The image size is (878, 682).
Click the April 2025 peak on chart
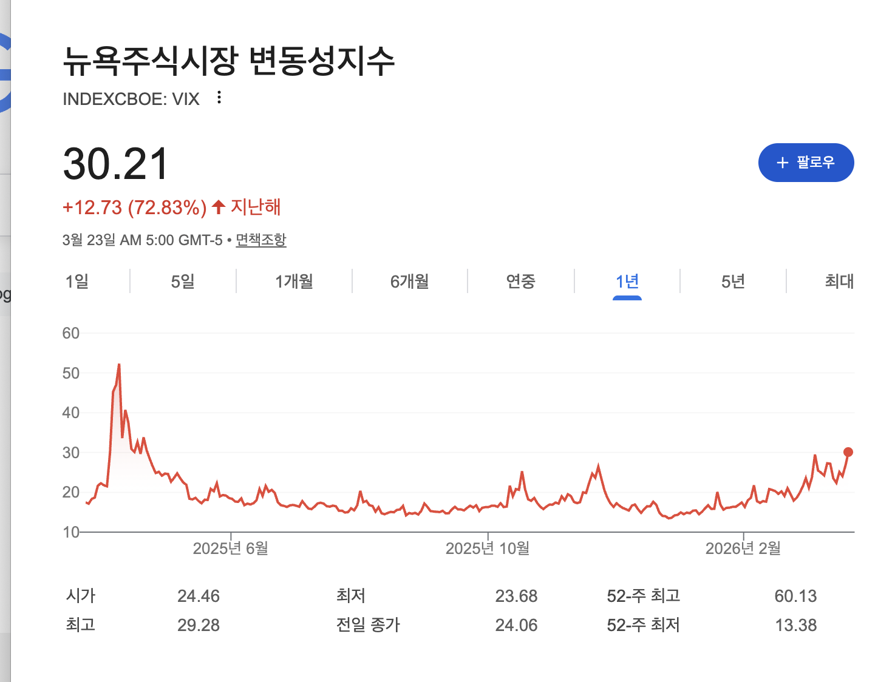[x=119, y=365]
